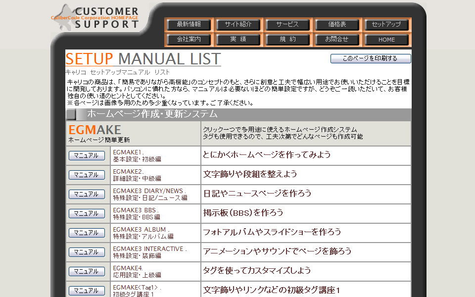Open the 会社案内 company page

point(189,40)
